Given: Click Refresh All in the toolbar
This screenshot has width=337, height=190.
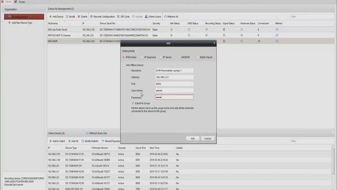Looking at the screenshot, I should pos(171,16).
